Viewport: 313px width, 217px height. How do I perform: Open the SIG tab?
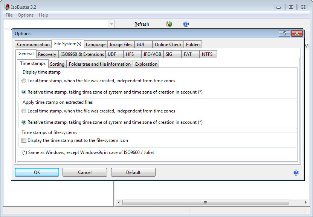(172, 54)
